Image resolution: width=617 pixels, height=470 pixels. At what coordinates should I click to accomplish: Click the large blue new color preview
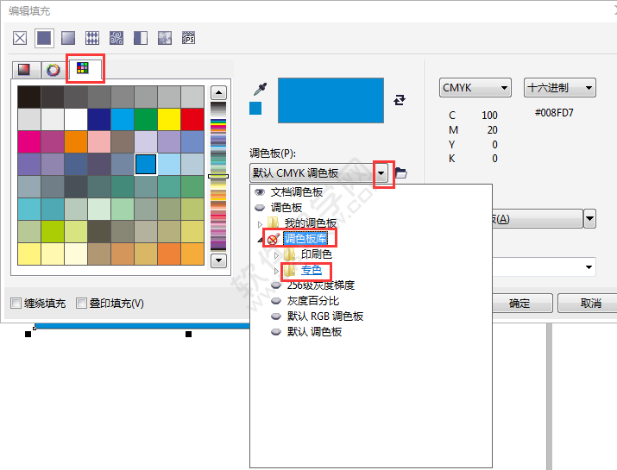click(x=331, y=100)
